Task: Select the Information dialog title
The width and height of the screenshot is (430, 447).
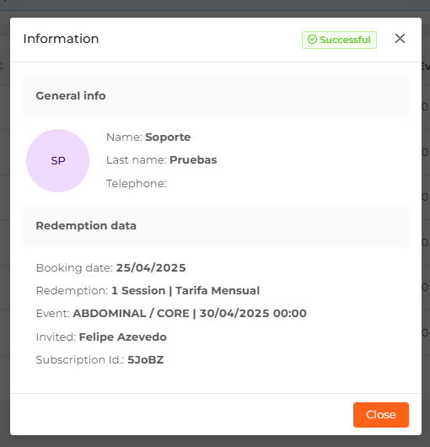Action: [x=61, y=39]
